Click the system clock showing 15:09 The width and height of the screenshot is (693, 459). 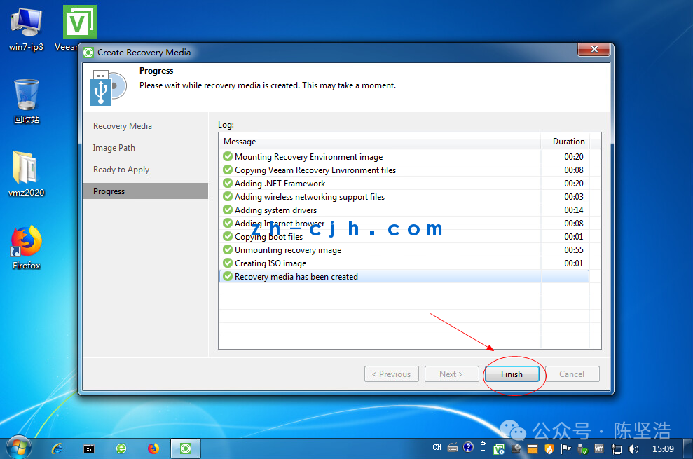pos(663,448)
